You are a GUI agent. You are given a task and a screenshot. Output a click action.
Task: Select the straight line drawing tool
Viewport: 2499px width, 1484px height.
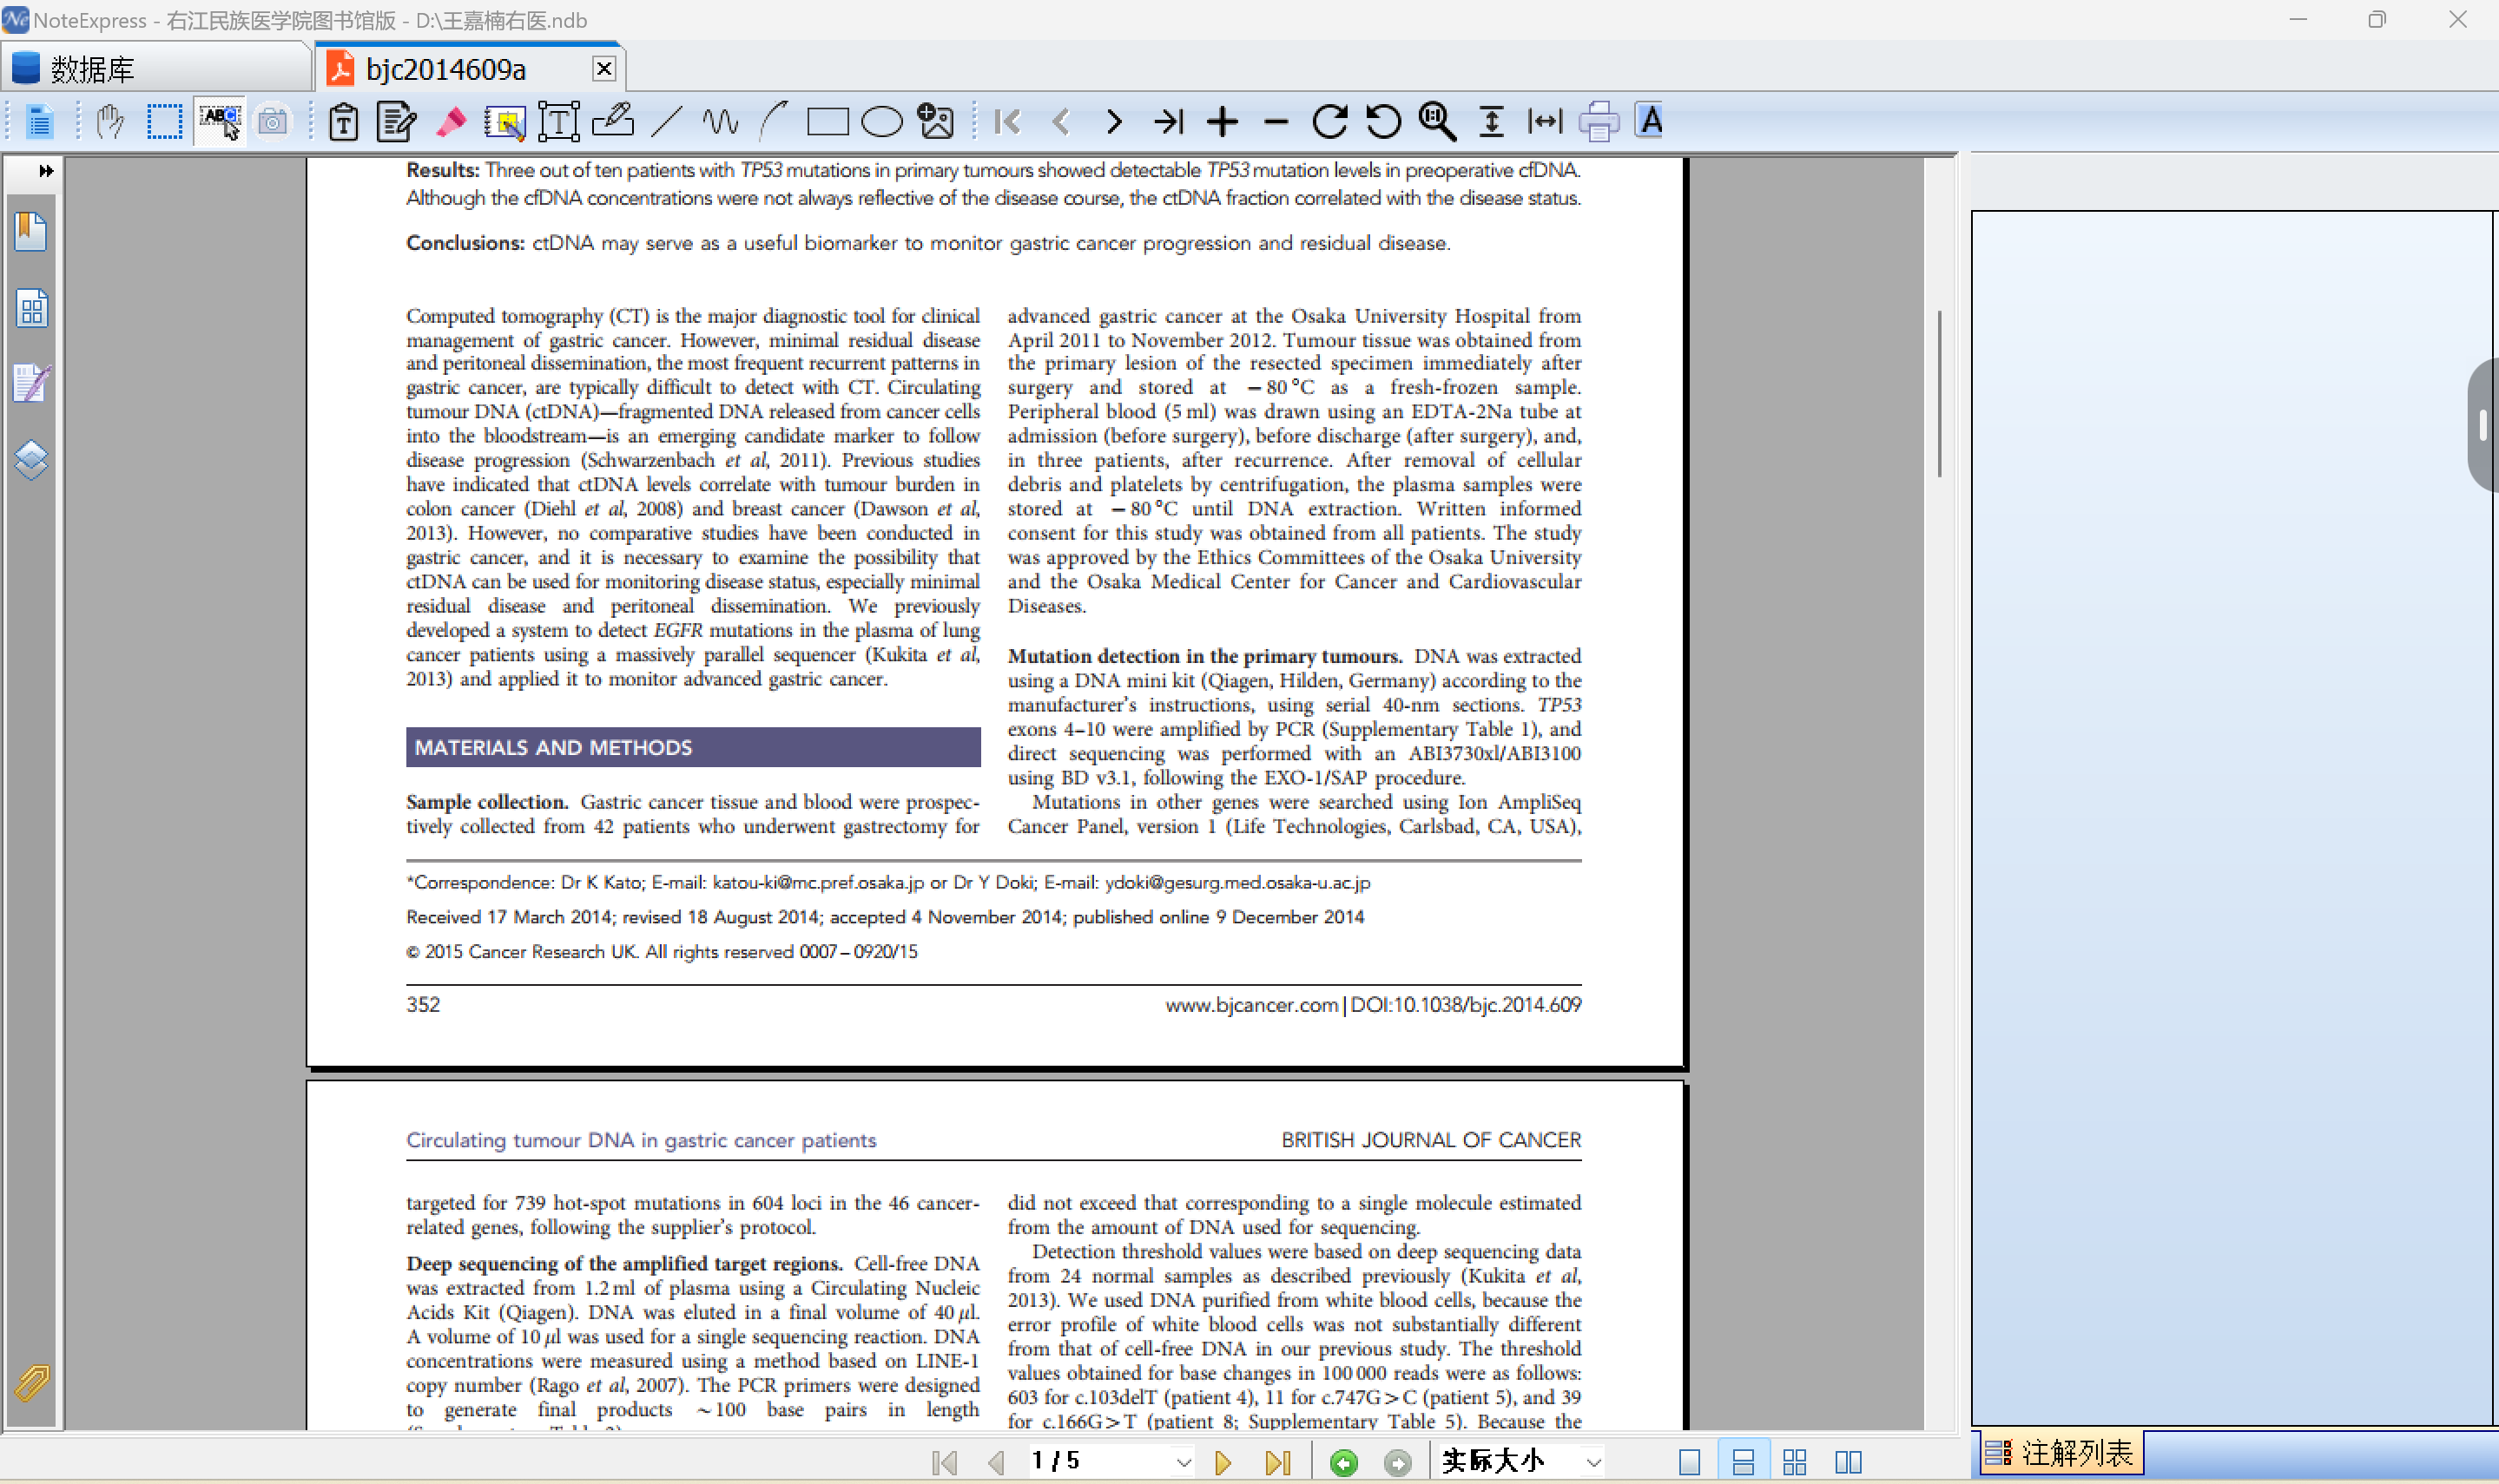[666, 122]
